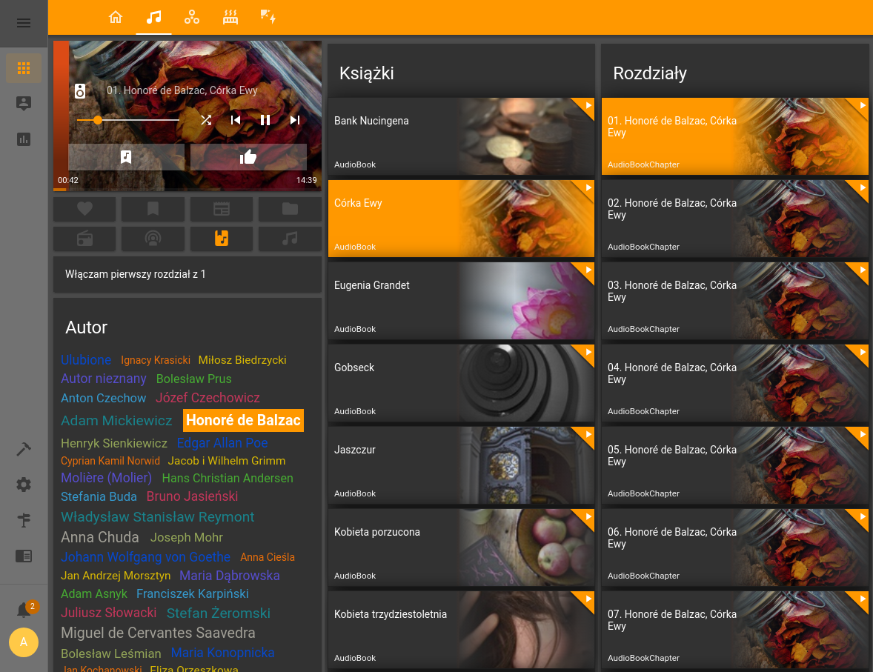Go to the Home tab icon

coord(116,17)
